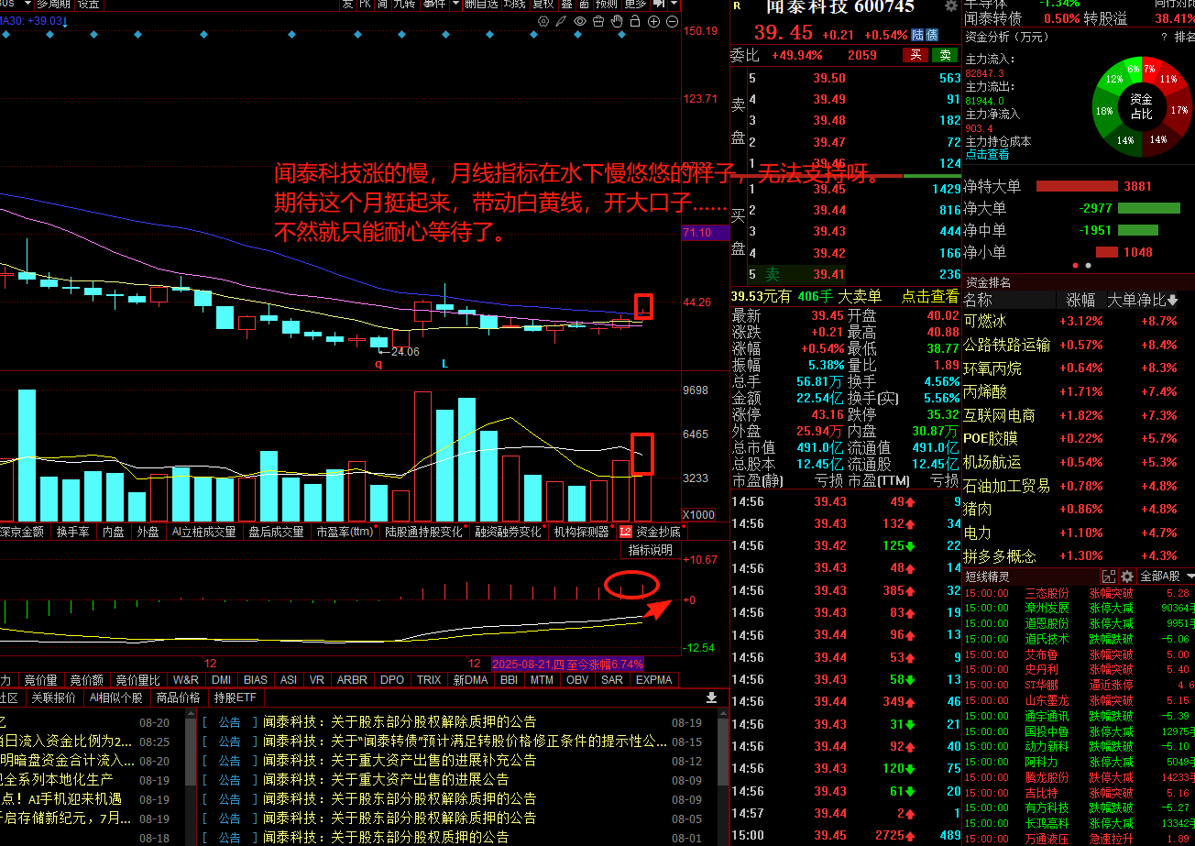Click the download arrow icon in news panel
The image size is (1195, 846).
[x=712, y=698]
